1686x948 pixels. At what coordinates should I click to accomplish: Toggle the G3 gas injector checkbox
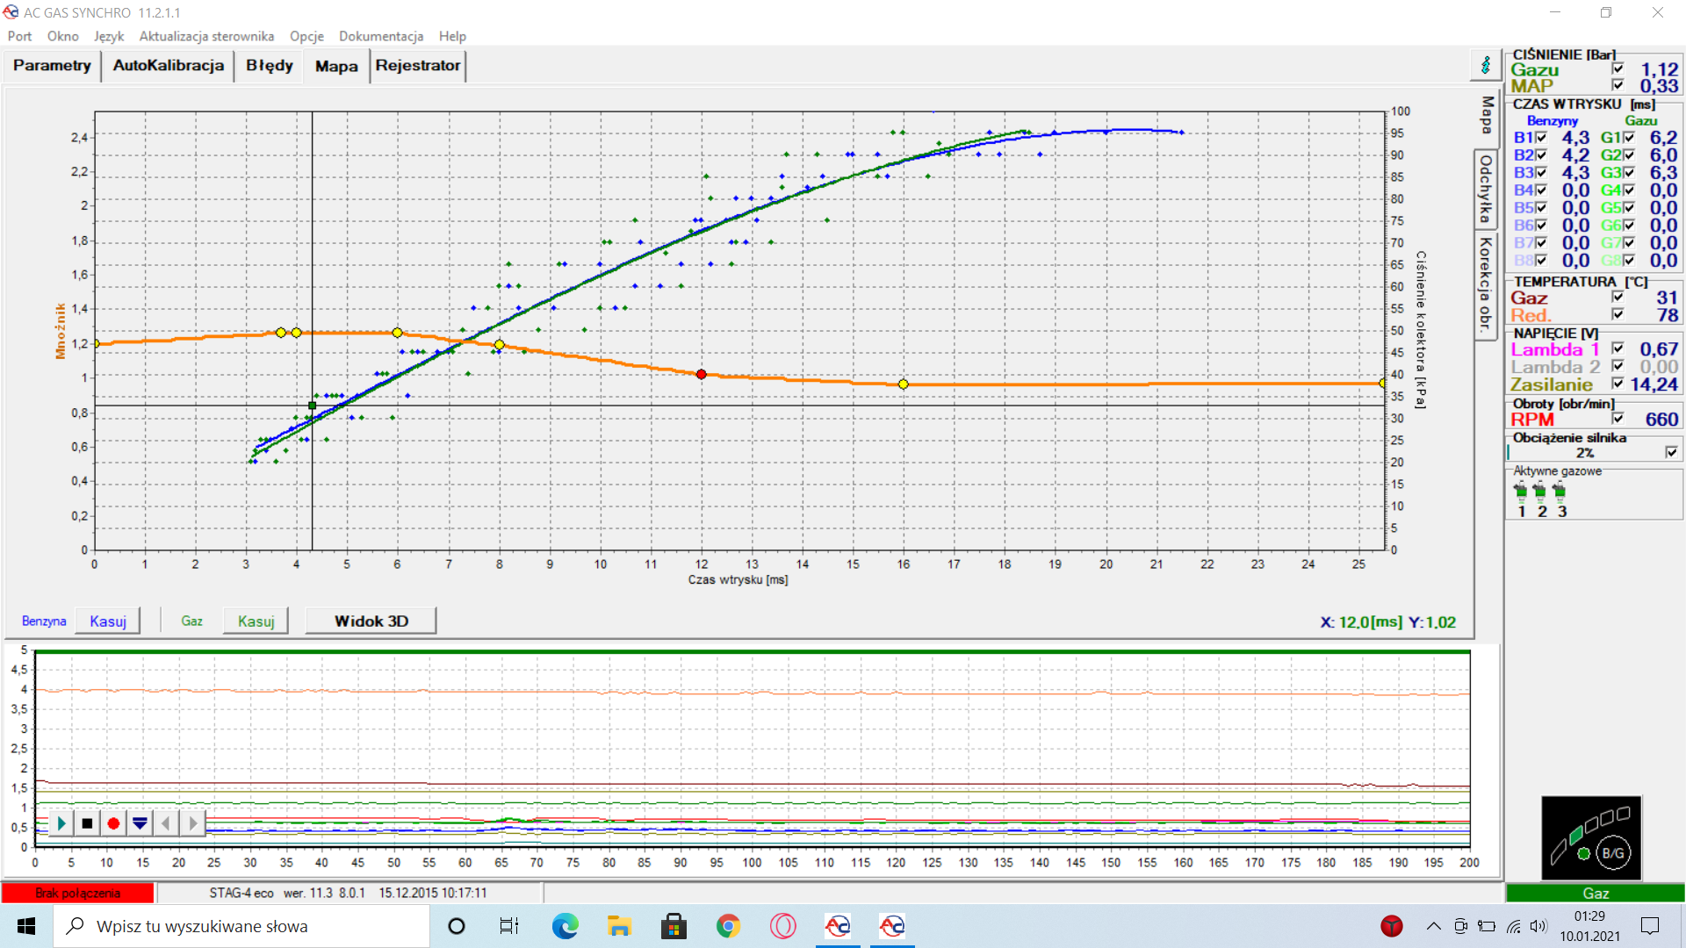[1629, 173]
